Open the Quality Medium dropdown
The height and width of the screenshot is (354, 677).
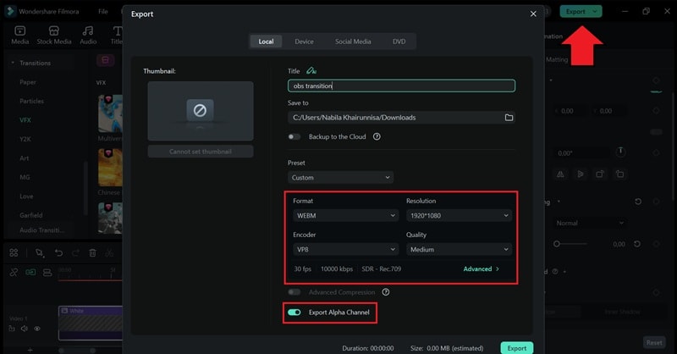tap(459, 249)
